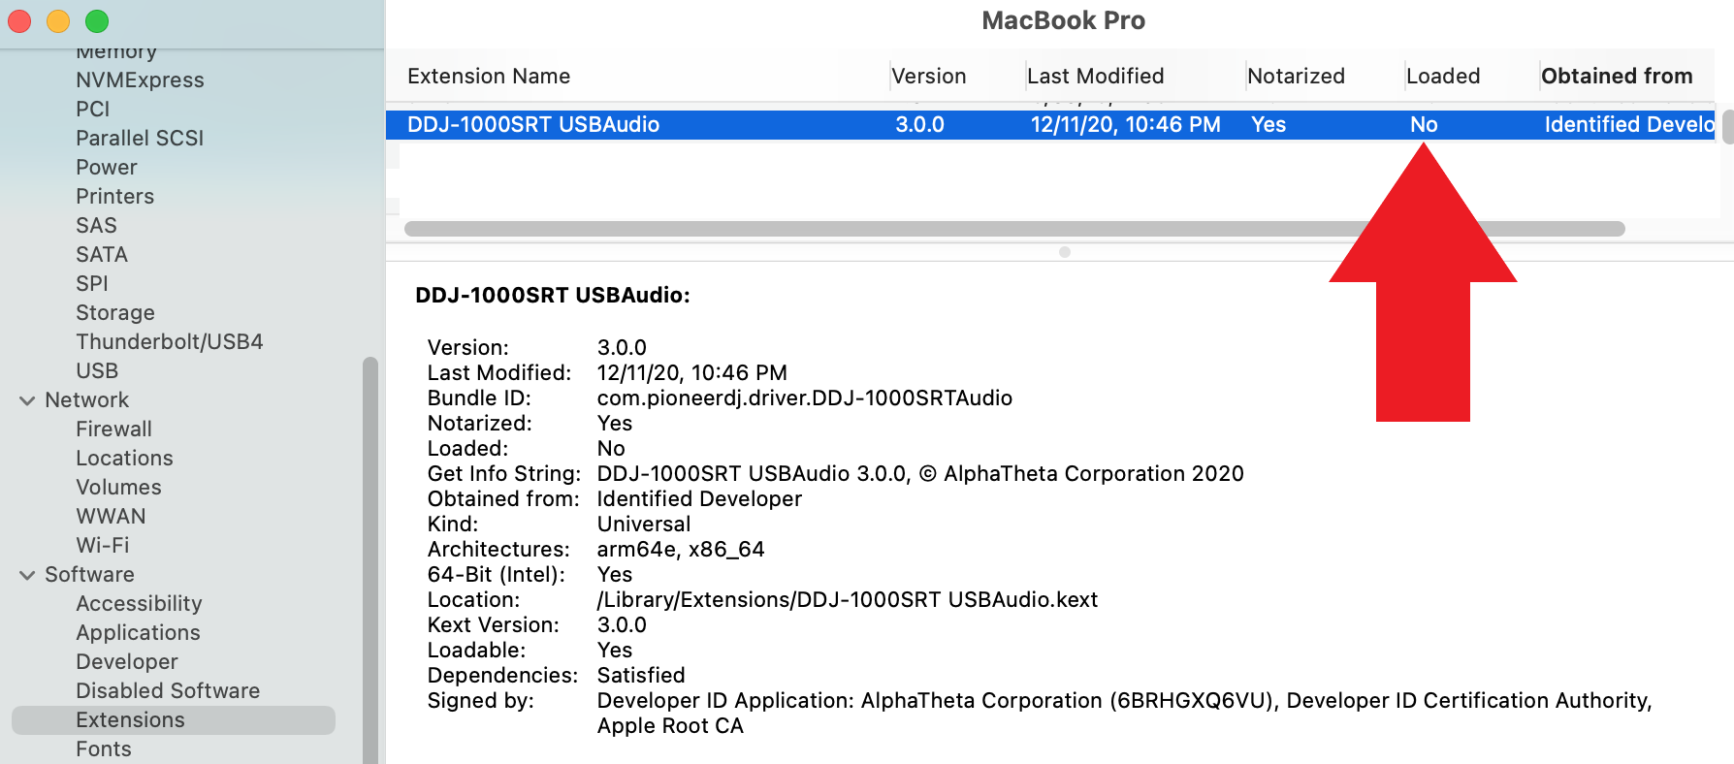The height and width of the screenshot is (764, 1734).
Task: Select SAS in the sidebar
Action: point(96,226)
